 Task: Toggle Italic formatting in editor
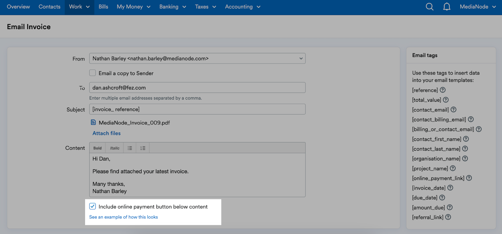coord(115,148)
